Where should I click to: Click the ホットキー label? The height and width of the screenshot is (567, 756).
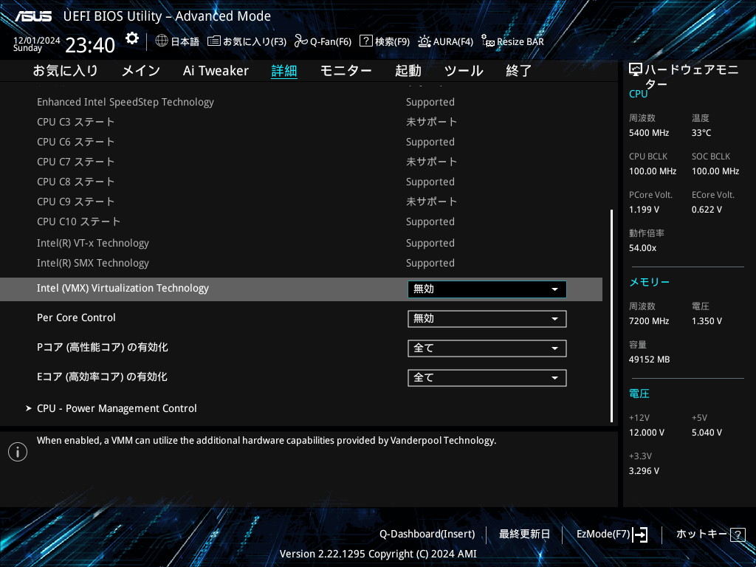tap(701, 535)
